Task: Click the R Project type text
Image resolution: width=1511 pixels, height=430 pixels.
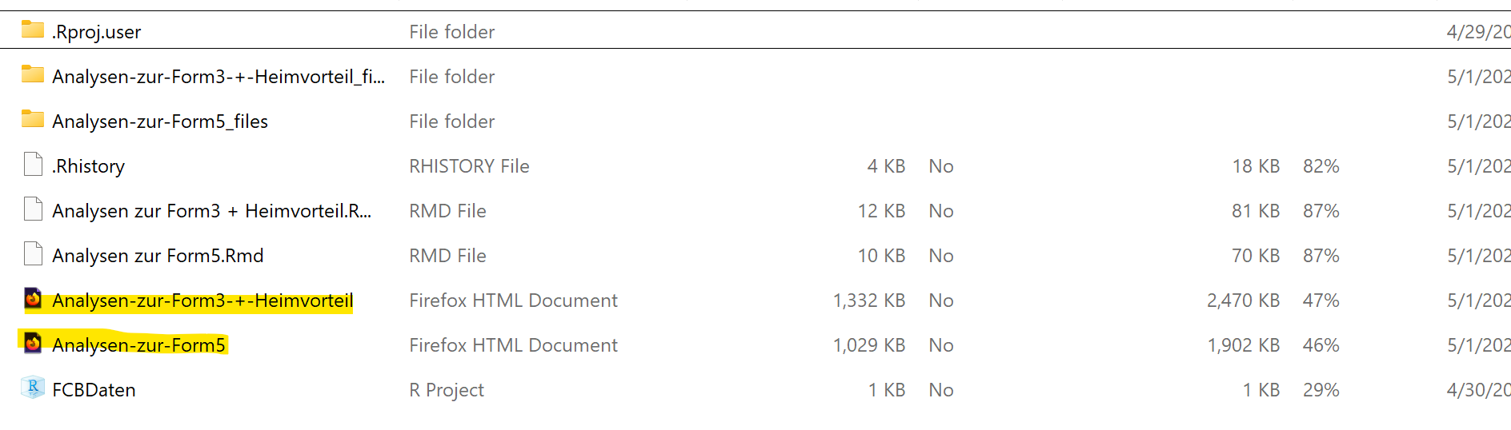Action: click(x=447, y=390)
